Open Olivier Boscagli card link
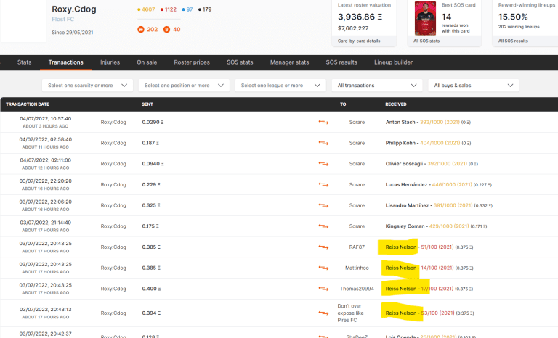 pyautogui.click(x=426, y=164)
